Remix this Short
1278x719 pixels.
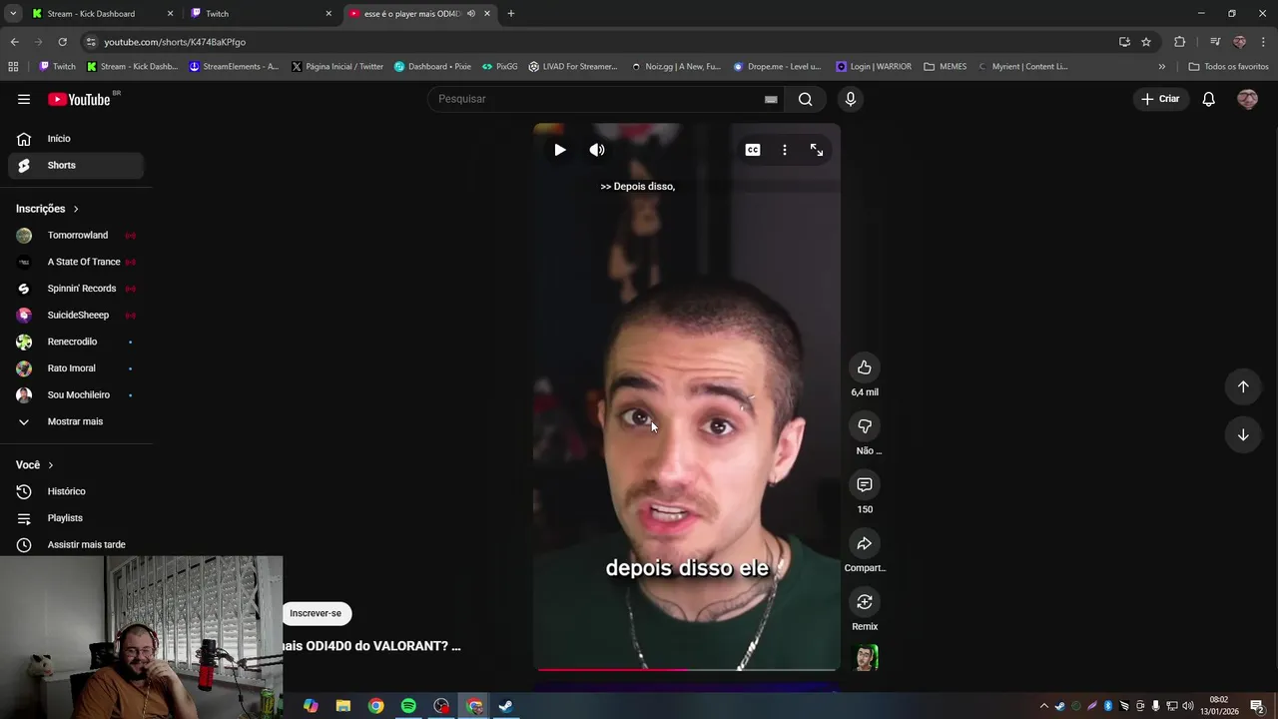point(865,602)
